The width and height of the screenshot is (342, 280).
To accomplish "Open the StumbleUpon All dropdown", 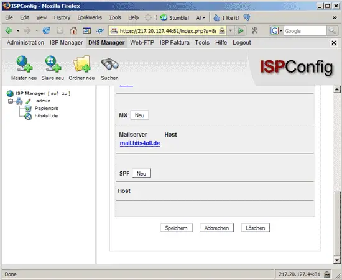I will 200,18.
